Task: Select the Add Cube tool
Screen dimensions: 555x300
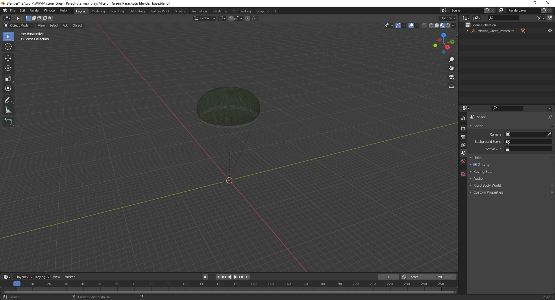Action: coord(8,122)
